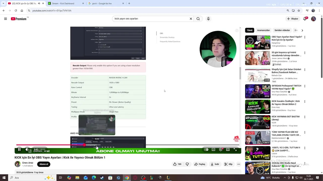Open the Oluştur create button
The width and height of the screenshot is (323, 181).
292,19
